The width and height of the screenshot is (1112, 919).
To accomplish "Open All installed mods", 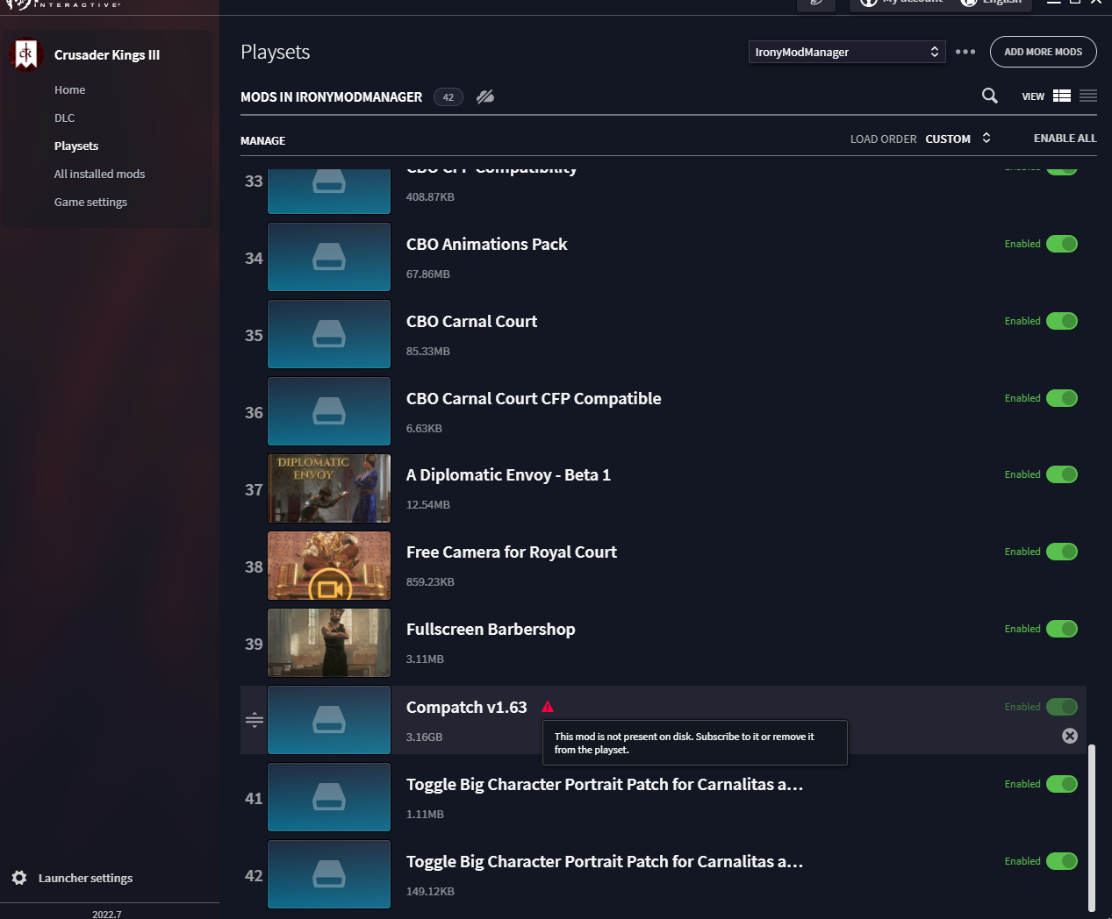I will tap(99, 174).
